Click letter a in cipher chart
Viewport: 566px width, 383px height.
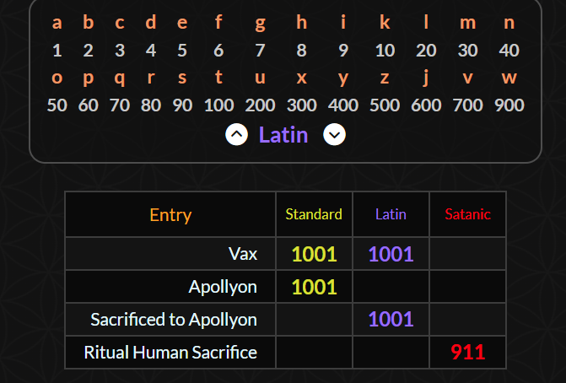pyautogui.click(x=57, y=23)
